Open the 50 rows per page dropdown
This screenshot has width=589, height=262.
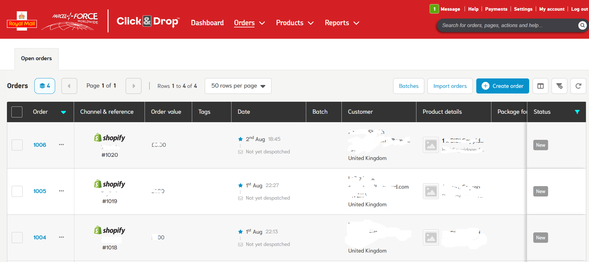click(x=238, y=86)
